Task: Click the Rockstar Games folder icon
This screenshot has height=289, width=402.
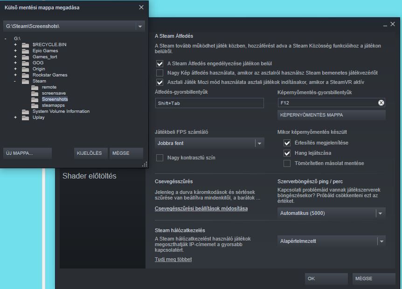Action: tap(25, 75)
